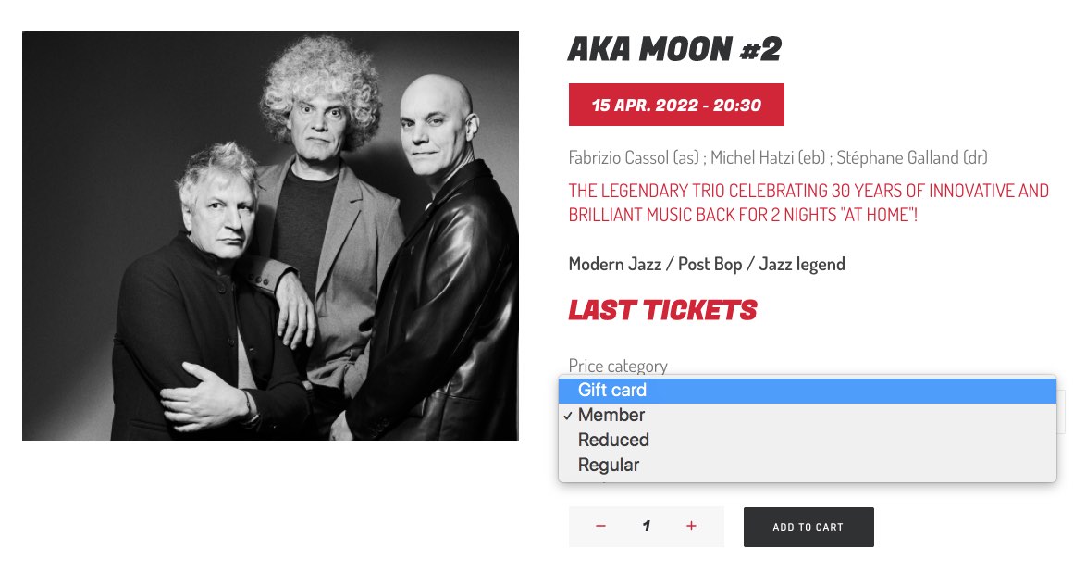
Task: Click the AKA MOON #2 title
Action: click(x=674, y=50)
